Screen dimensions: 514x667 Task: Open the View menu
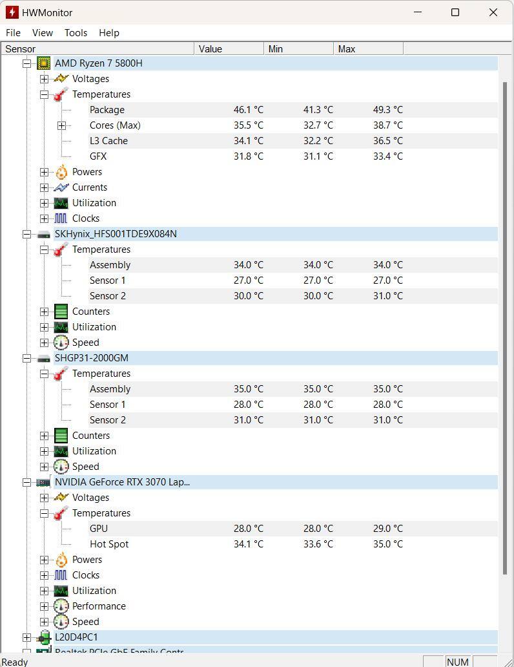point(43,33)
